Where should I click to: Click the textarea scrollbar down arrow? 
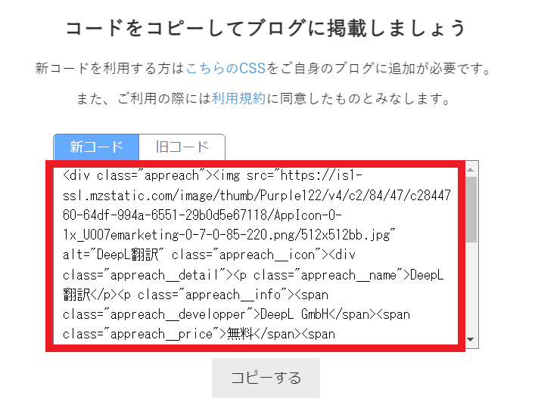tap(471, 339)
